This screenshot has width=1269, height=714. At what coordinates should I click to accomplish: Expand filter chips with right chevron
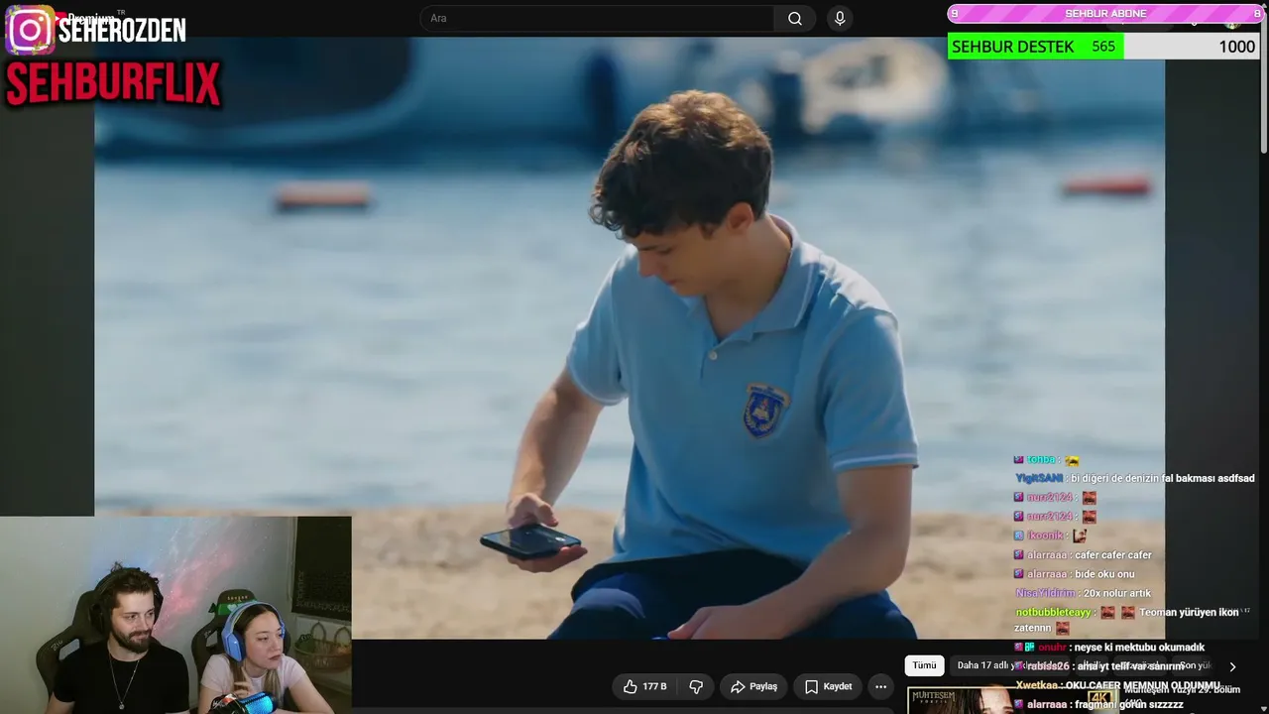point(1232,666)
